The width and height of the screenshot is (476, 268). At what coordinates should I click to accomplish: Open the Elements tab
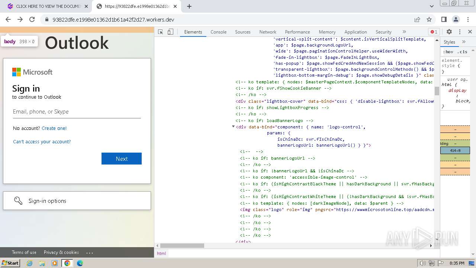coord(193,32)
